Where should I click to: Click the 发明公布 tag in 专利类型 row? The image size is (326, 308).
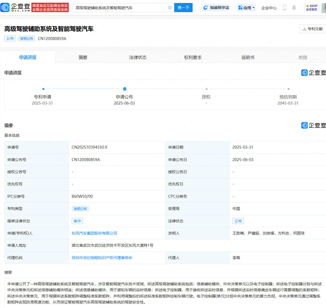click(80, 209)
